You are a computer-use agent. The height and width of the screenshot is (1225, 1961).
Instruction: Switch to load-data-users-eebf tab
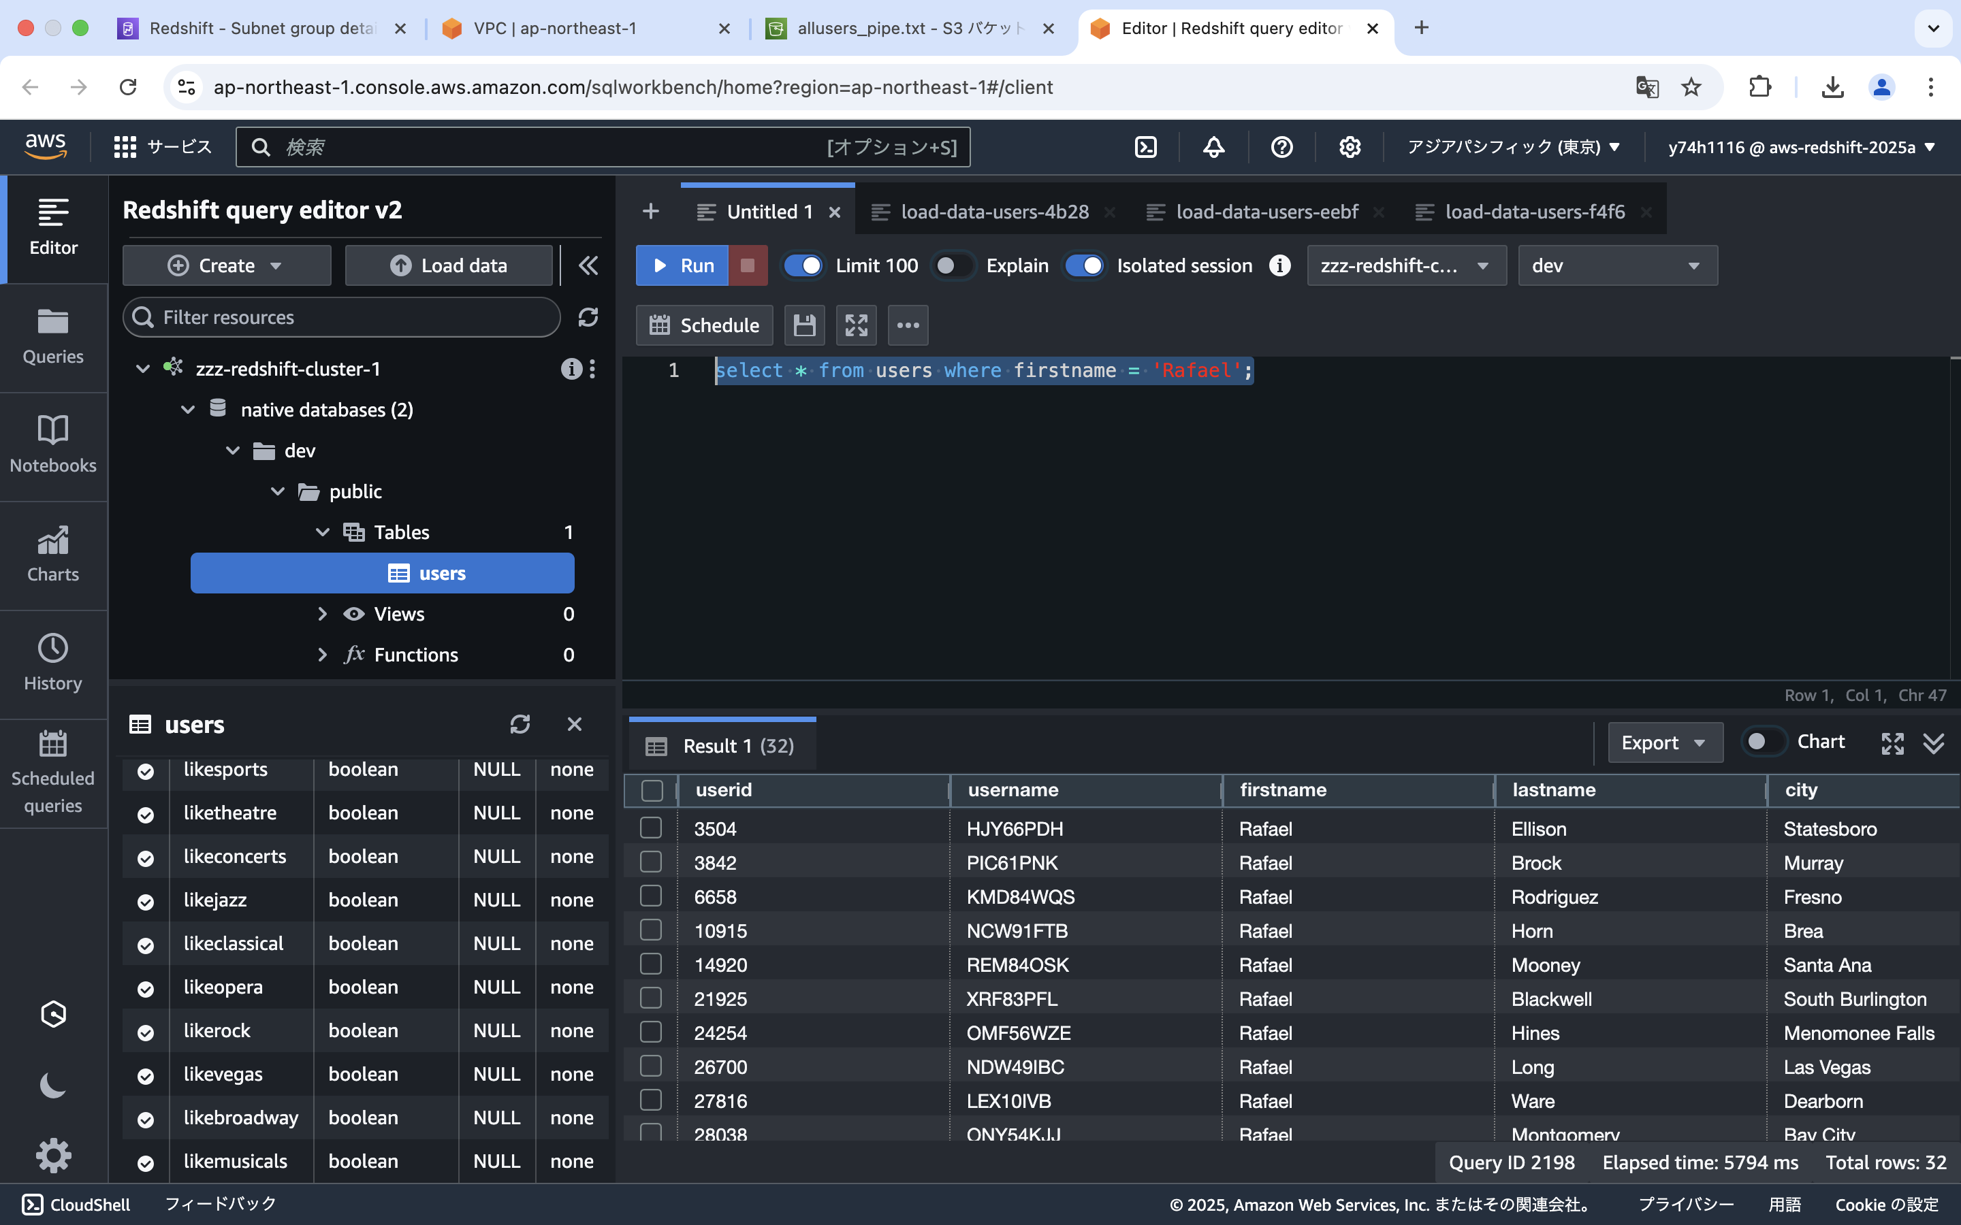(x=1266, y=212)
